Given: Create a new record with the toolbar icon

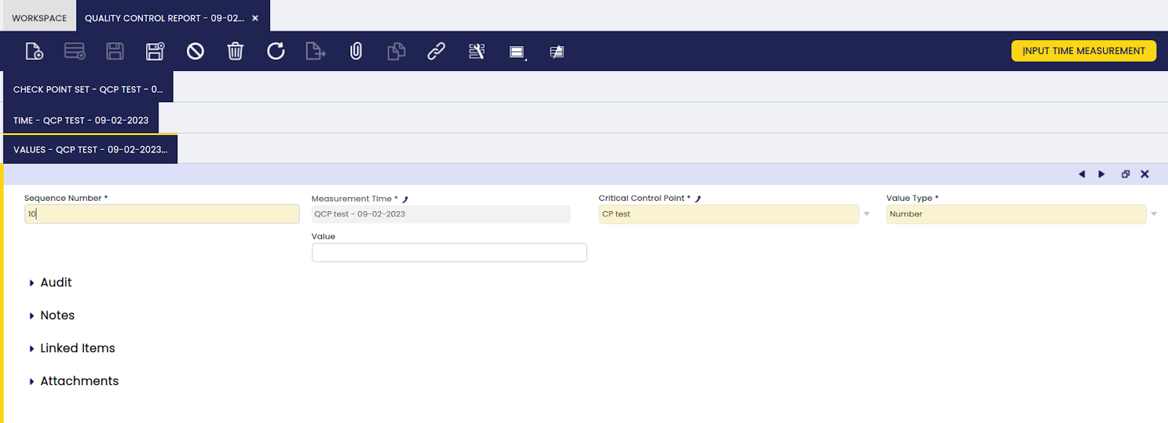Looking at the screenshot, I should click(34, 51).
